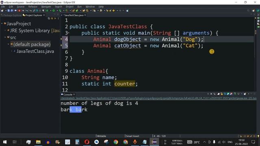This screenshot has width=260, height=146.
Task: Collapse the (default package) node
Action: pos(8,44)
